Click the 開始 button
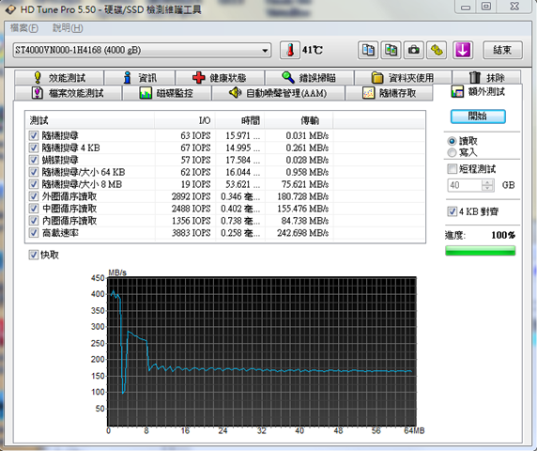The image size is (537, 451). coord(478,117)
